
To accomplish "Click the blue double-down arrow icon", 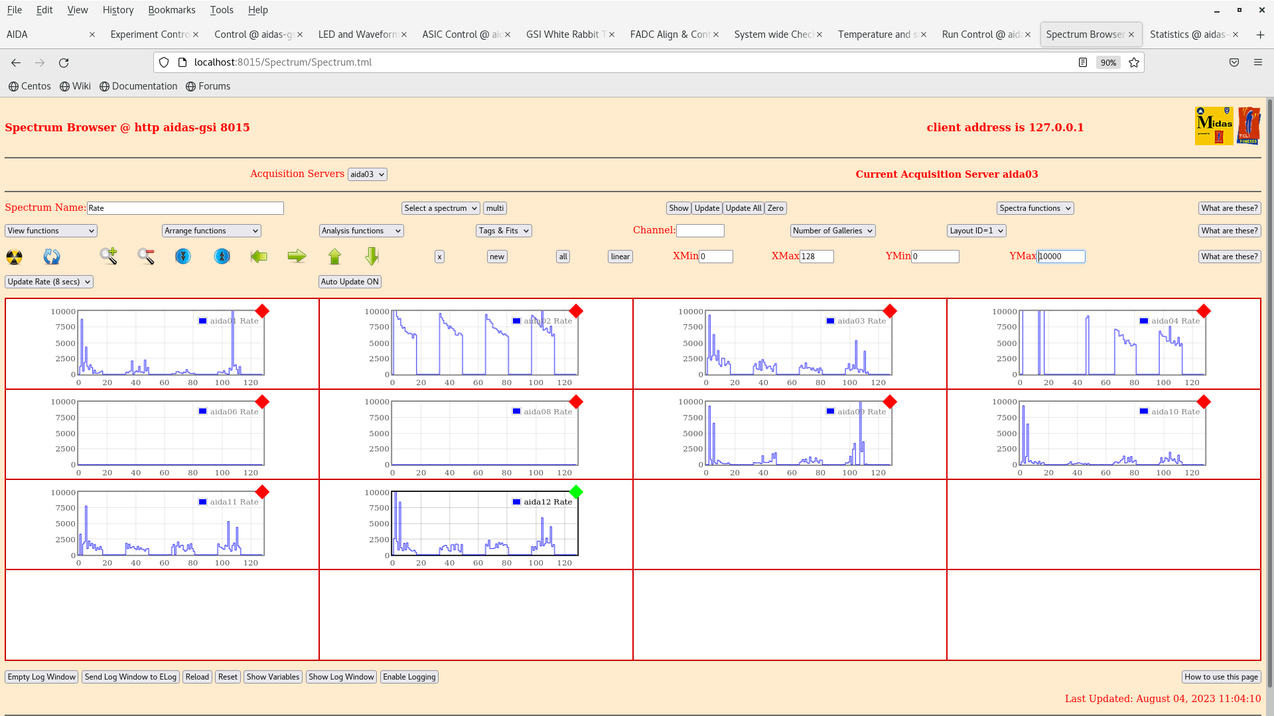I will (183, 257).
